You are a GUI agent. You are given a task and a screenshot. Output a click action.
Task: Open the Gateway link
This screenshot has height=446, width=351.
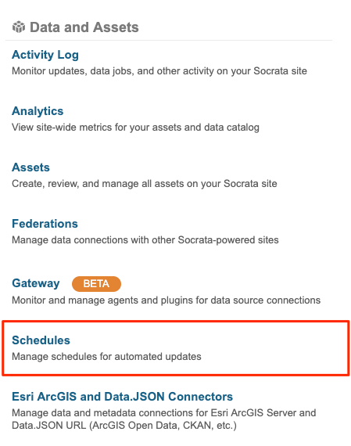[x=36, y=283]
